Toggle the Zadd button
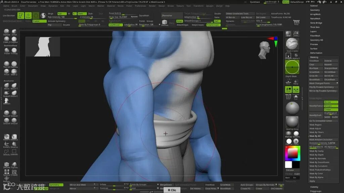The image size is (344, 193). [82, 13]
